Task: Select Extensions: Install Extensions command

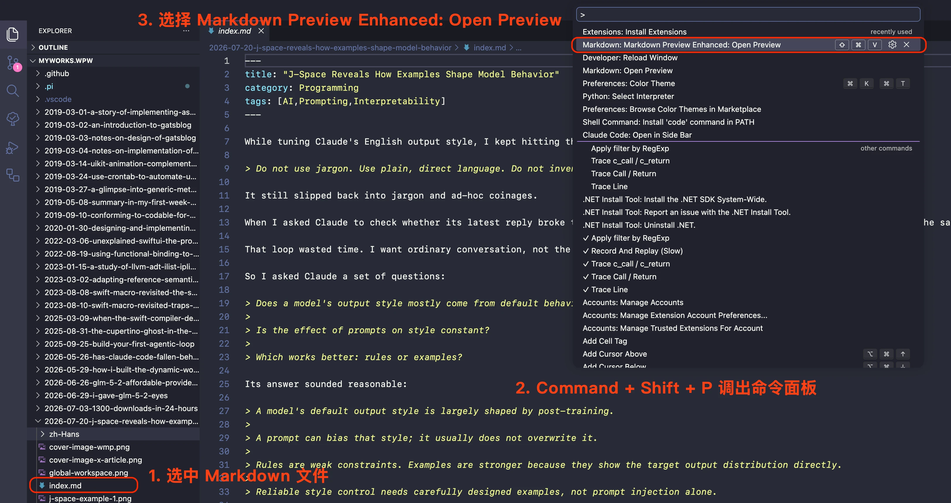Action: (748, 32)
